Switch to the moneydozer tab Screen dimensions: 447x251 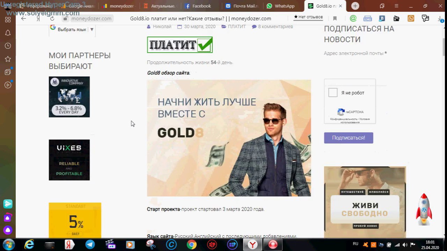click(x=119, y=6)
